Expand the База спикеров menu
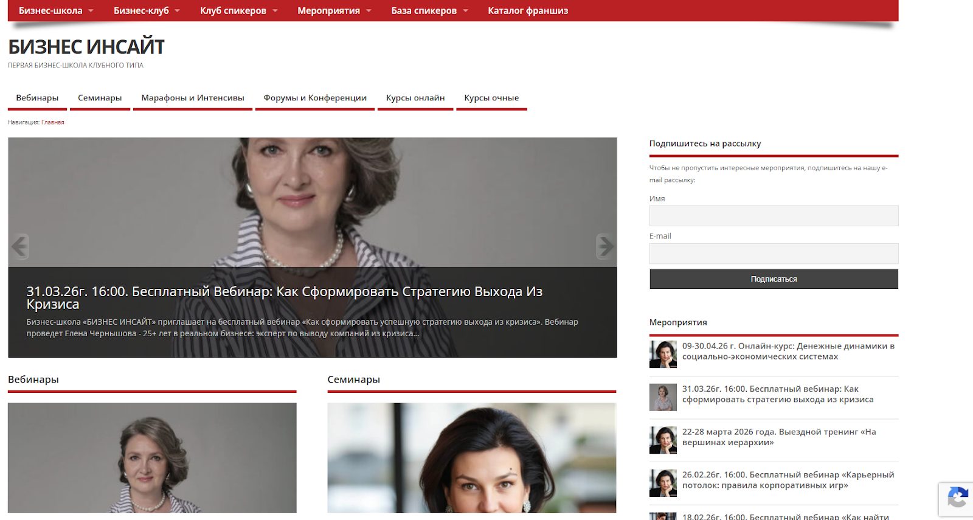This screenshot has width=973, height=520. tap(429, 10)
